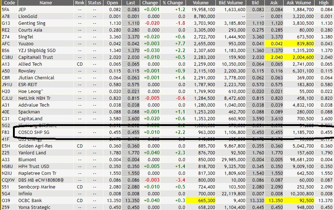This screenshot has height=210, width=334.
Task: Click JEP volume 19,958,100
Action: tap(203, 10)
